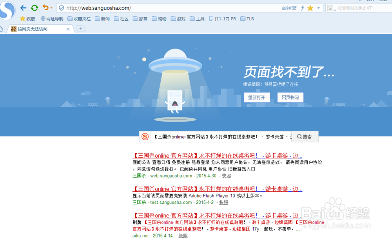Open the 收藏夹栏 bookmarks folder
The width and height of the screenshot is (392, 239).
(x=79, y=19)
